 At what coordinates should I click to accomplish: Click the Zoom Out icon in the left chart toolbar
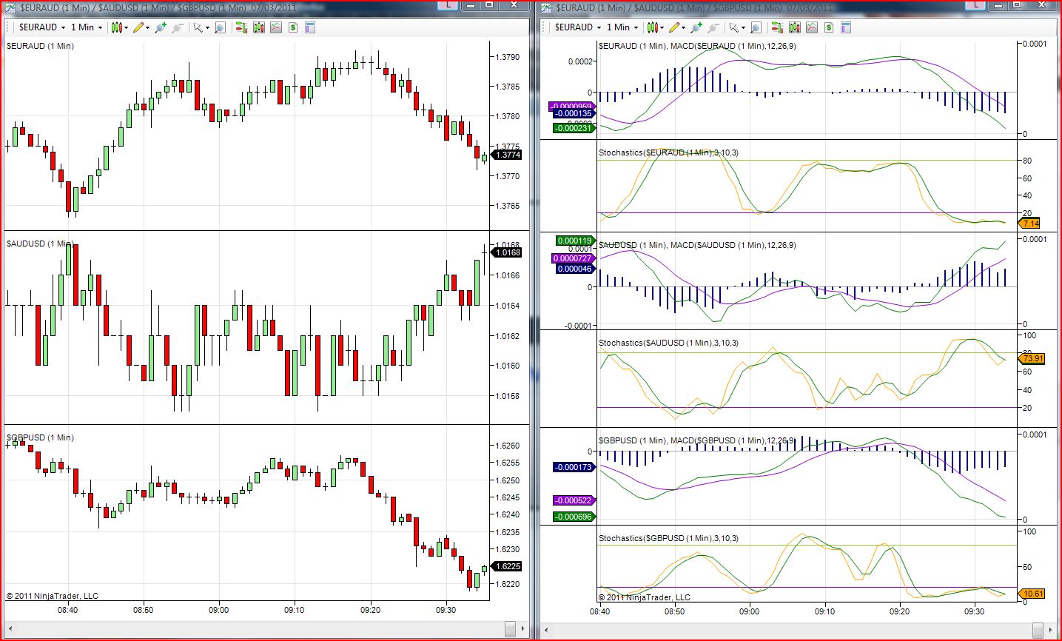pos(178,27)
